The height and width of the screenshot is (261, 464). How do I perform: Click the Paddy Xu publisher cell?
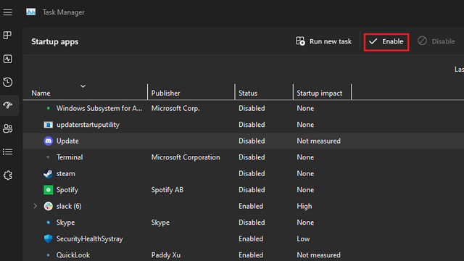point(166,254)
